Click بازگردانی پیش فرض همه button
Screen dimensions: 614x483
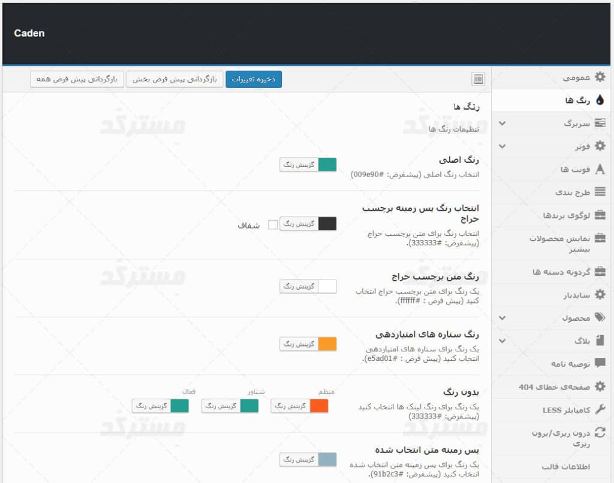click(77, 80)
